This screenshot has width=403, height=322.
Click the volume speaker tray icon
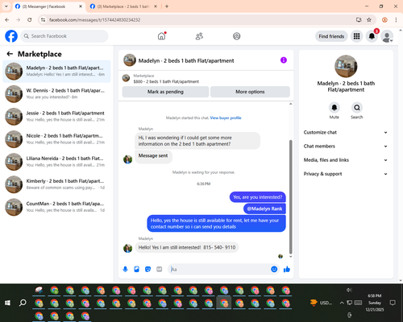[349, 290]
